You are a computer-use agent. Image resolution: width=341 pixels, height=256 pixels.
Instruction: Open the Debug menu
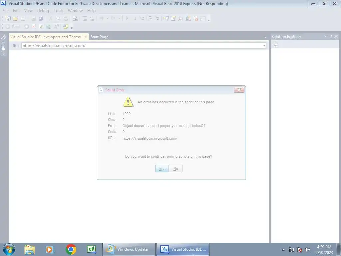pos(43,10)
